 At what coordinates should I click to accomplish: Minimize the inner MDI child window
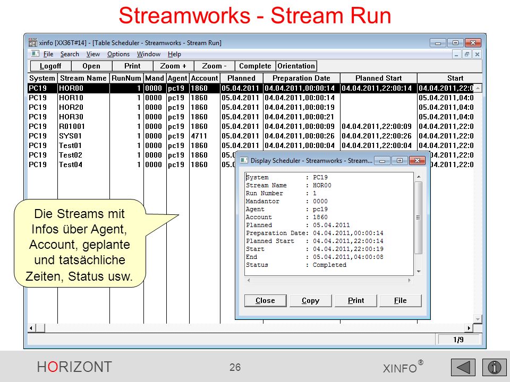point(457,54)
